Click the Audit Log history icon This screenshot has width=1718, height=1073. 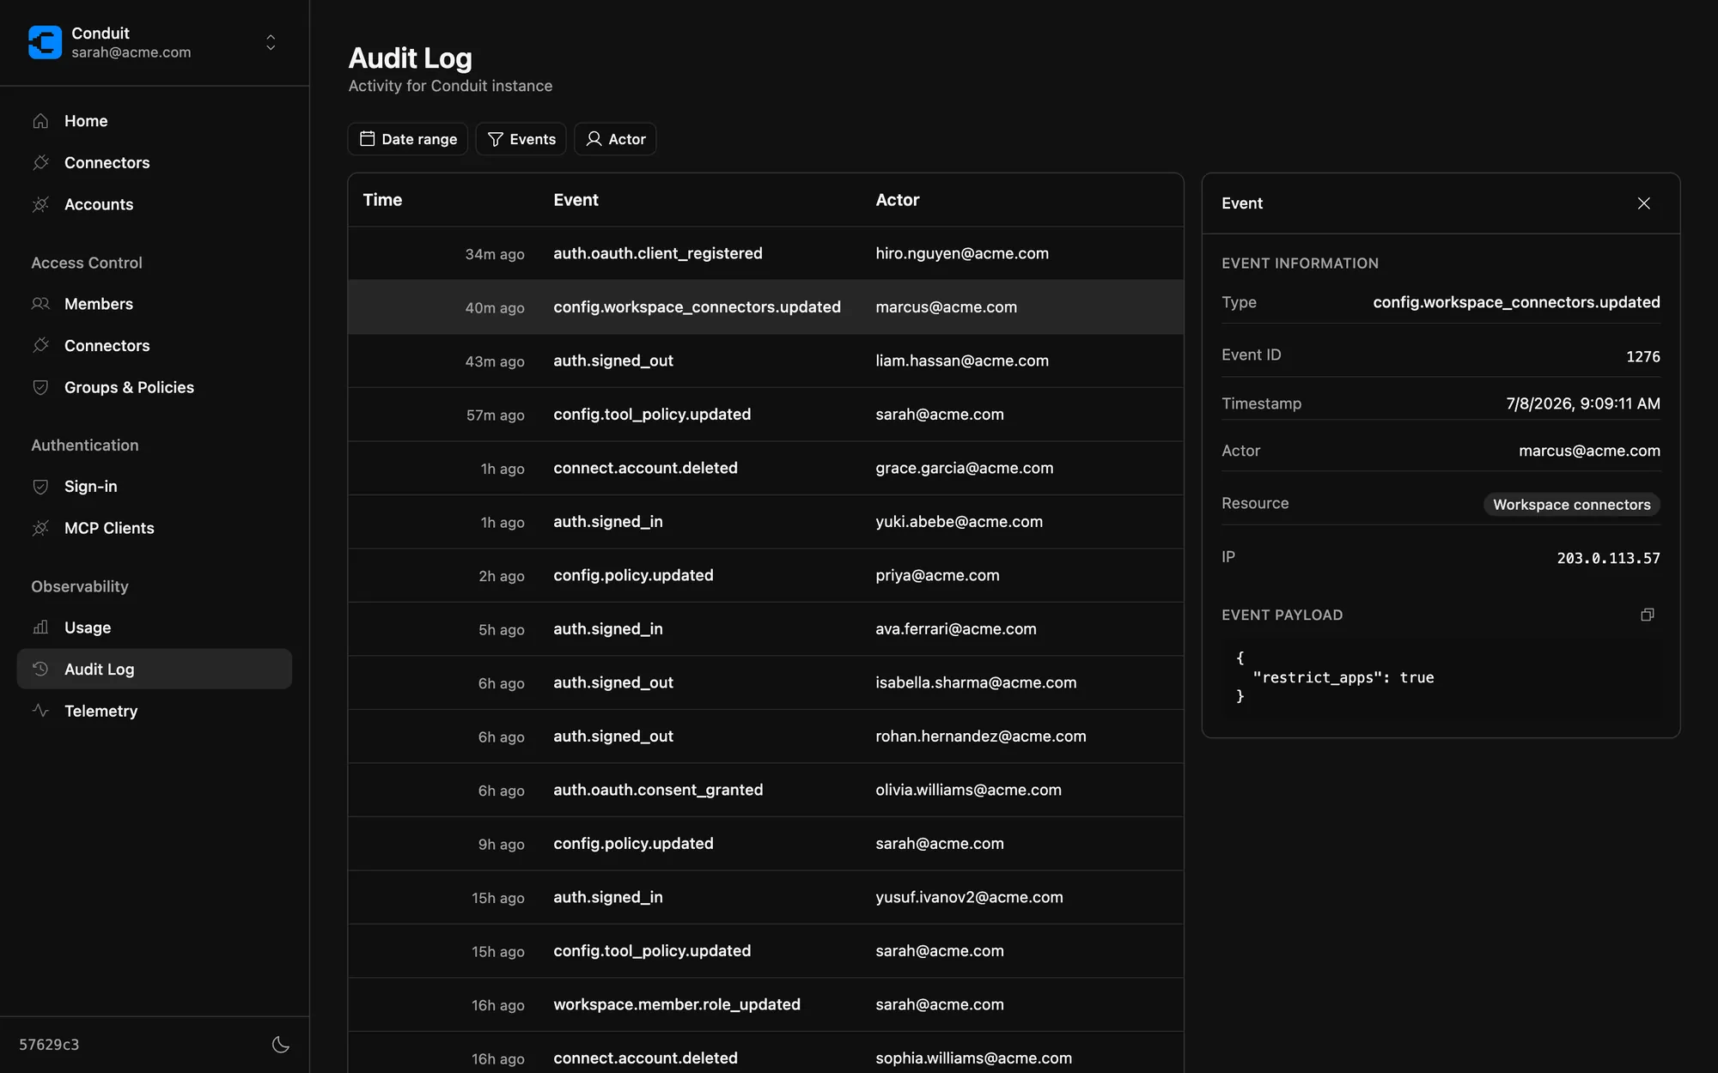(40, 669)
